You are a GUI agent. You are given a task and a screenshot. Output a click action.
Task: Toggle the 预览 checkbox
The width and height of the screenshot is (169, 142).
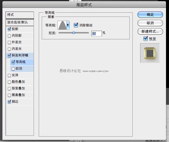click(x=146, y=39)
